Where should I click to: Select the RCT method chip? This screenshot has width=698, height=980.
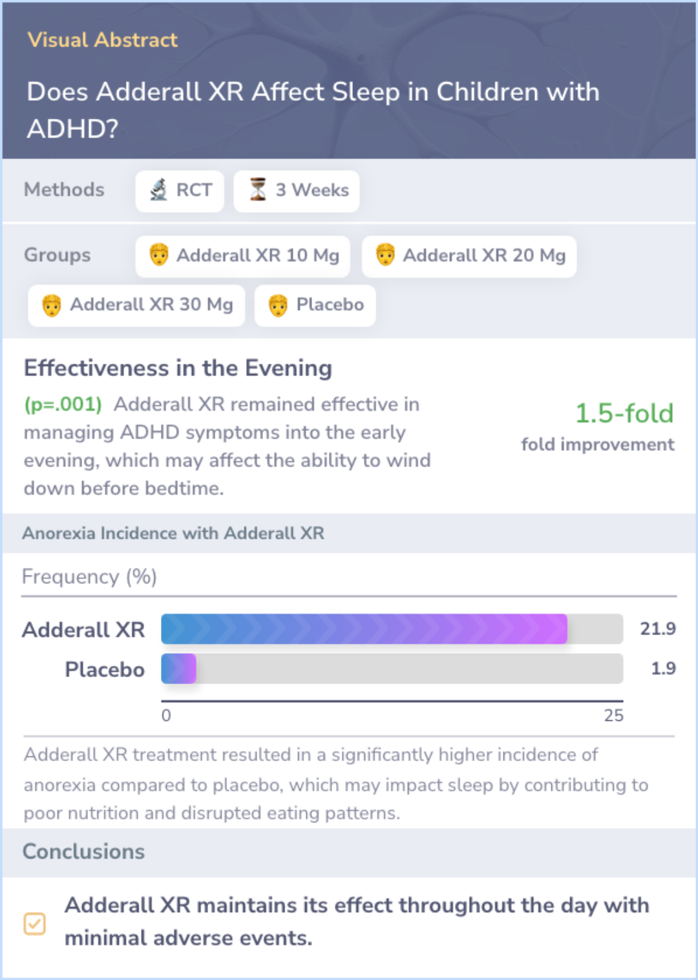point(180,191)
